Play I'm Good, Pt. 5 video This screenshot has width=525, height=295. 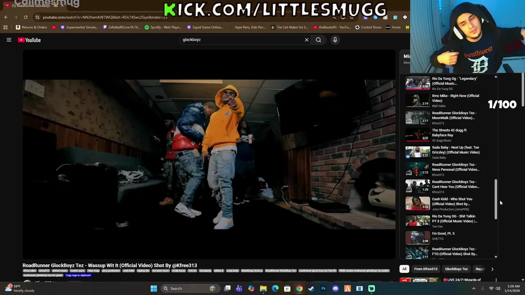pyautogui.click(x=443, y=238)
